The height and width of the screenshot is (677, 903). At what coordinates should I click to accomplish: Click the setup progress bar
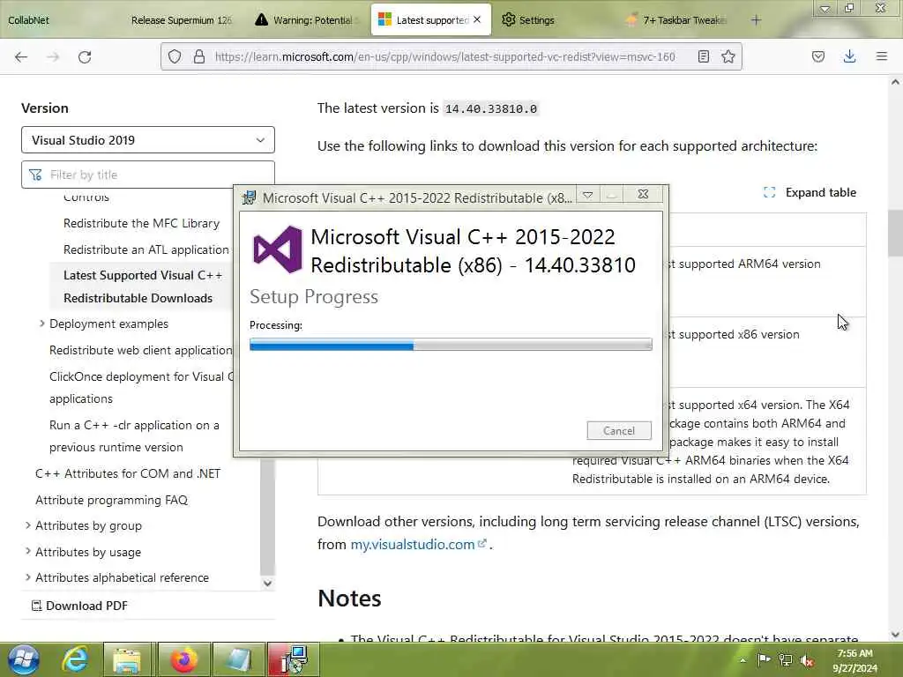click(x=451, y=345)
